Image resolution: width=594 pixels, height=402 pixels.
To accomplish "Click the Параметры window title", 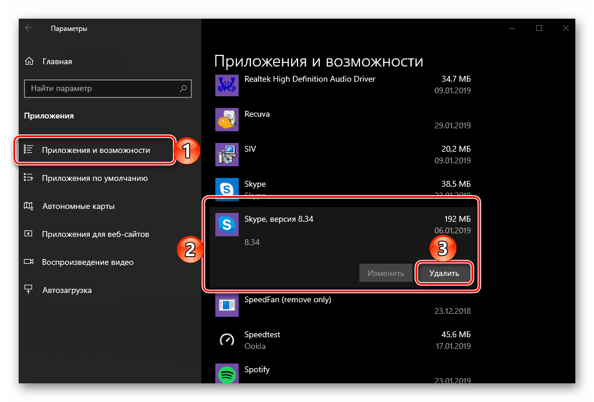I will click(69, 29).
